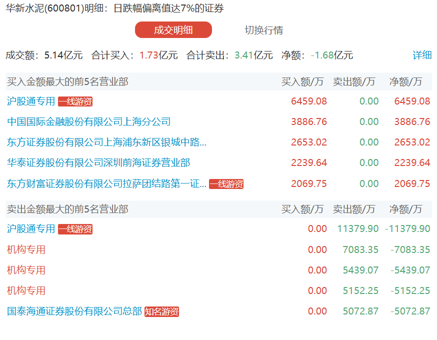The height and width of the screenshot is (340, 437).
Task: Click 净额 -1.68亿元 value
Action: (332, 55)
